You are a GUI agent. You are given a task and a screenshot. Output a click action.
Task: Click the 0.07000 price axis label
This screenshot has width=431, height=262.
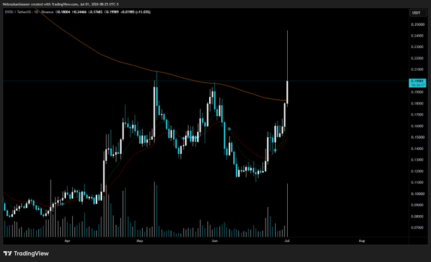point(417,227)
